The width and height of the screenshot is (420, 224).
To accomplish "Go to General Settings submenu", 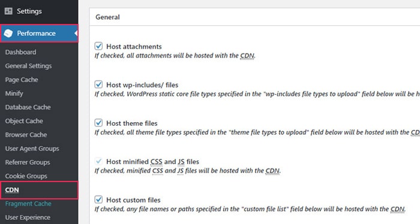I will pos(28,66).
